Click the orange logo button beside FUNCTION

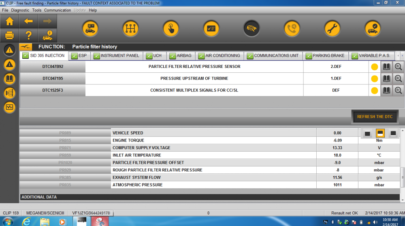(26, 47)
